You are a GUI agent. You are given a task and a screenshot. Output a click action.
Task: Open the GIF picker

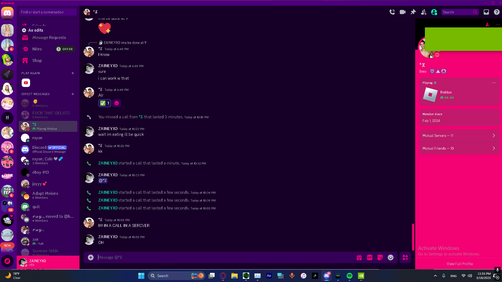(x=370, y=257)
